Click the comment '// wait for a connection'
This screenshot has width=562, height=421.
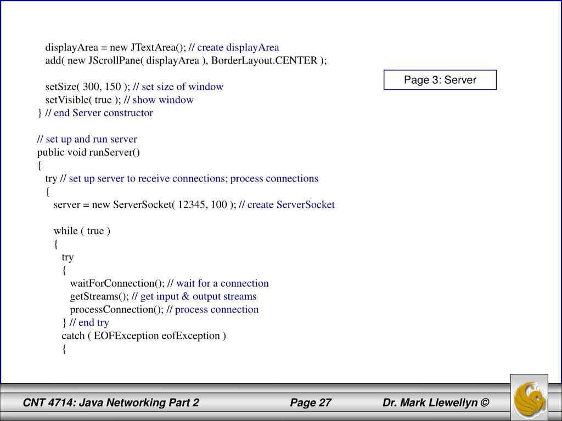pos(218,283)
